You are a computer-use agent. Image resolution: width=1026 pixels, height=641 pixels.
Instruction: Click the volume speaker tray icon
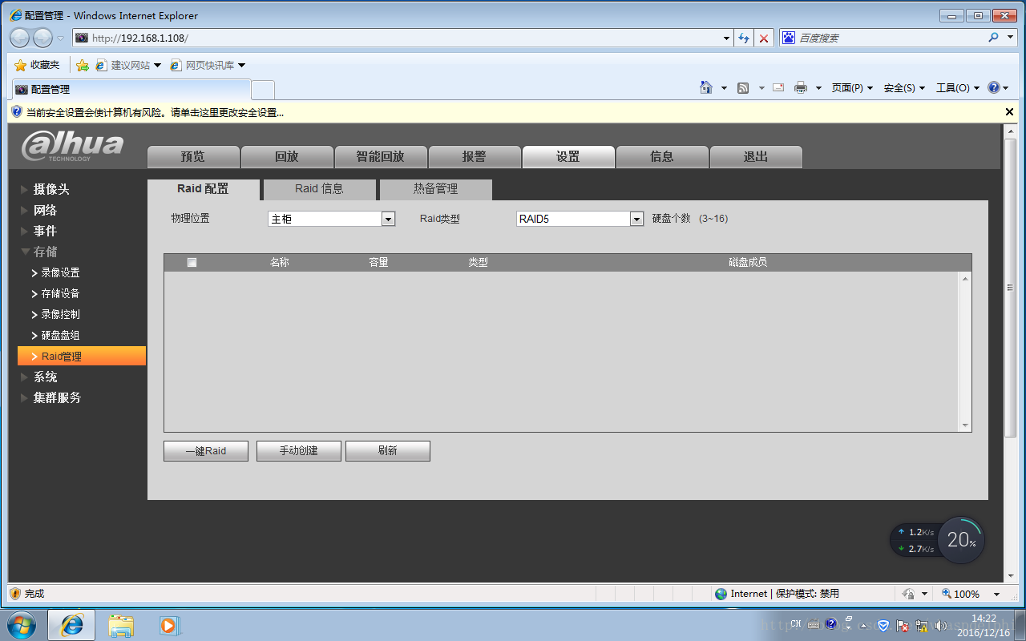[x=940, y=625]
